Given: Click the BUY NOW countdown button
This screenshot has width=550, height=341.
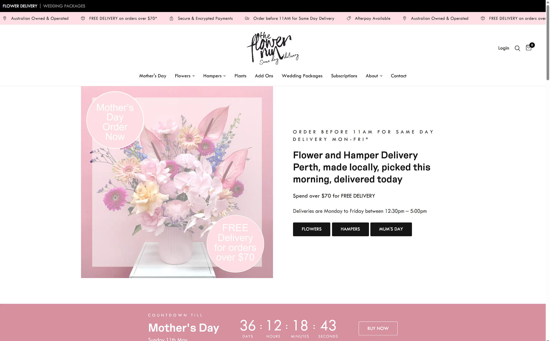Looking at the screenshot, I should pos(378,328).
